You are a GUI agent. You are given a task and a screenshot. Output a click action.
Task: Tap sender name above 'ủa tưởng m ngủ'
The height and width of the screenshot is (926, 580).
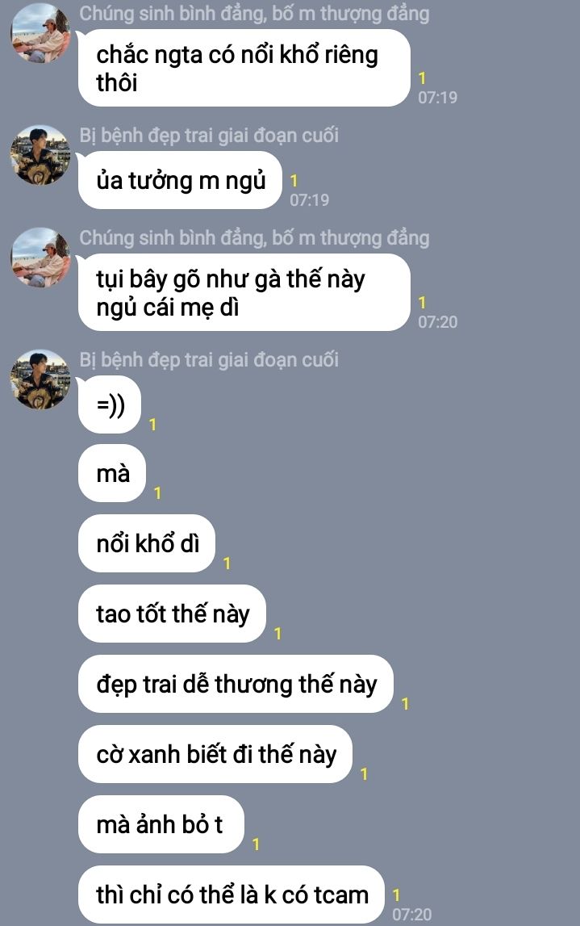click(x=209, y=136)
